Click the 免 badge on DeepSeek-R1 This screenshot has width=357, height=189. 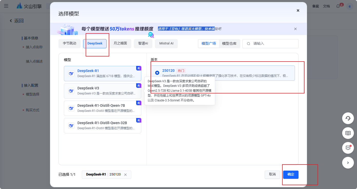[x=139, y=68]
